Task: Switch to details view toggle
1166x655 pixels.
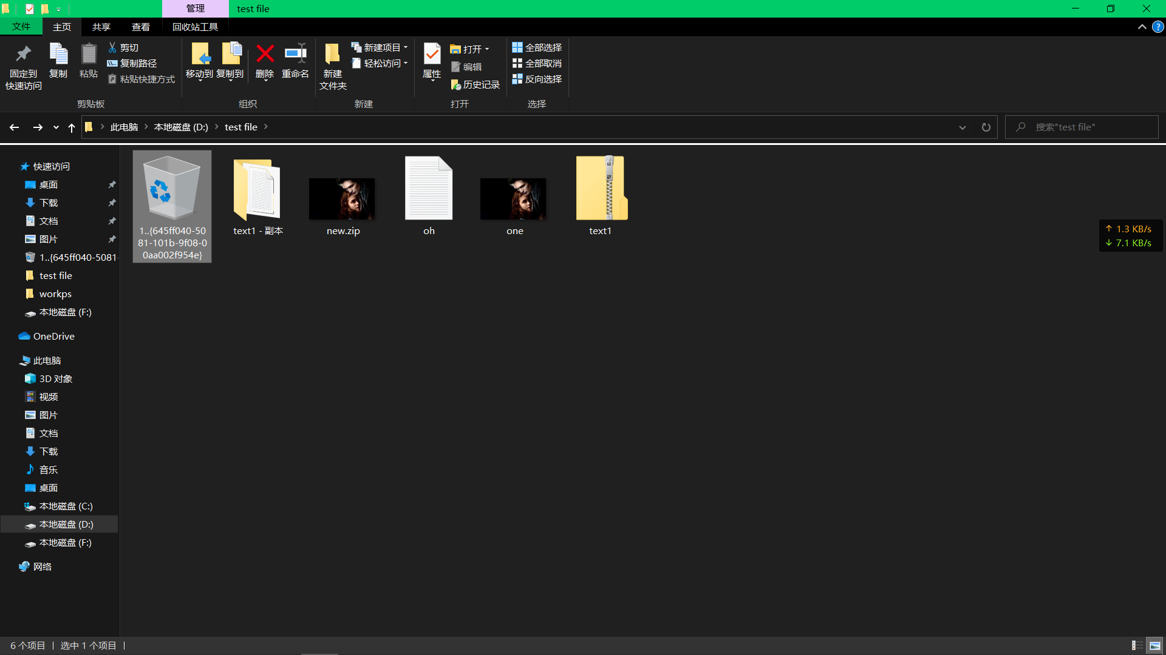Action: (1137, 645)
